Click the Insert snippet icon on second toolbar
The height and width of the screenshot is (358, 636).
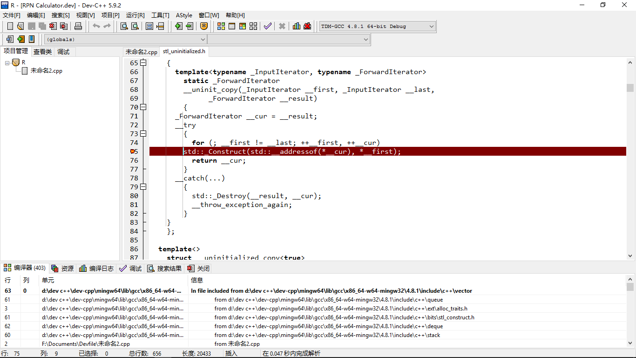[10, 39]
